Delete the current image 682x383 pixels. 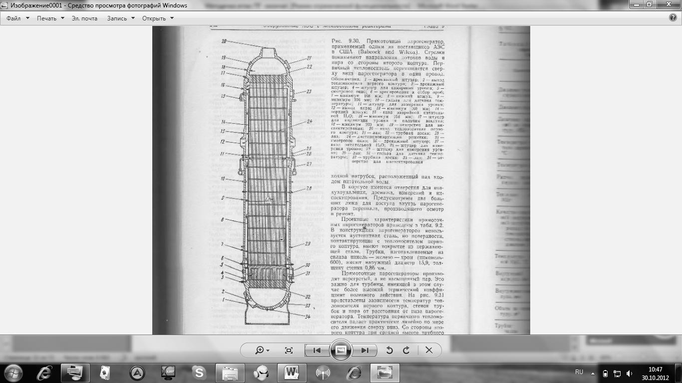(429, 350)
